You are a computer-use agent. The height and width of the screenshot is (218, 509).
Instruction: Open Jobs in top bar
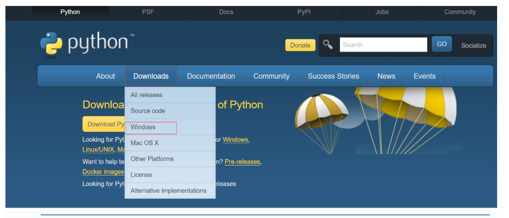[382, 12]
